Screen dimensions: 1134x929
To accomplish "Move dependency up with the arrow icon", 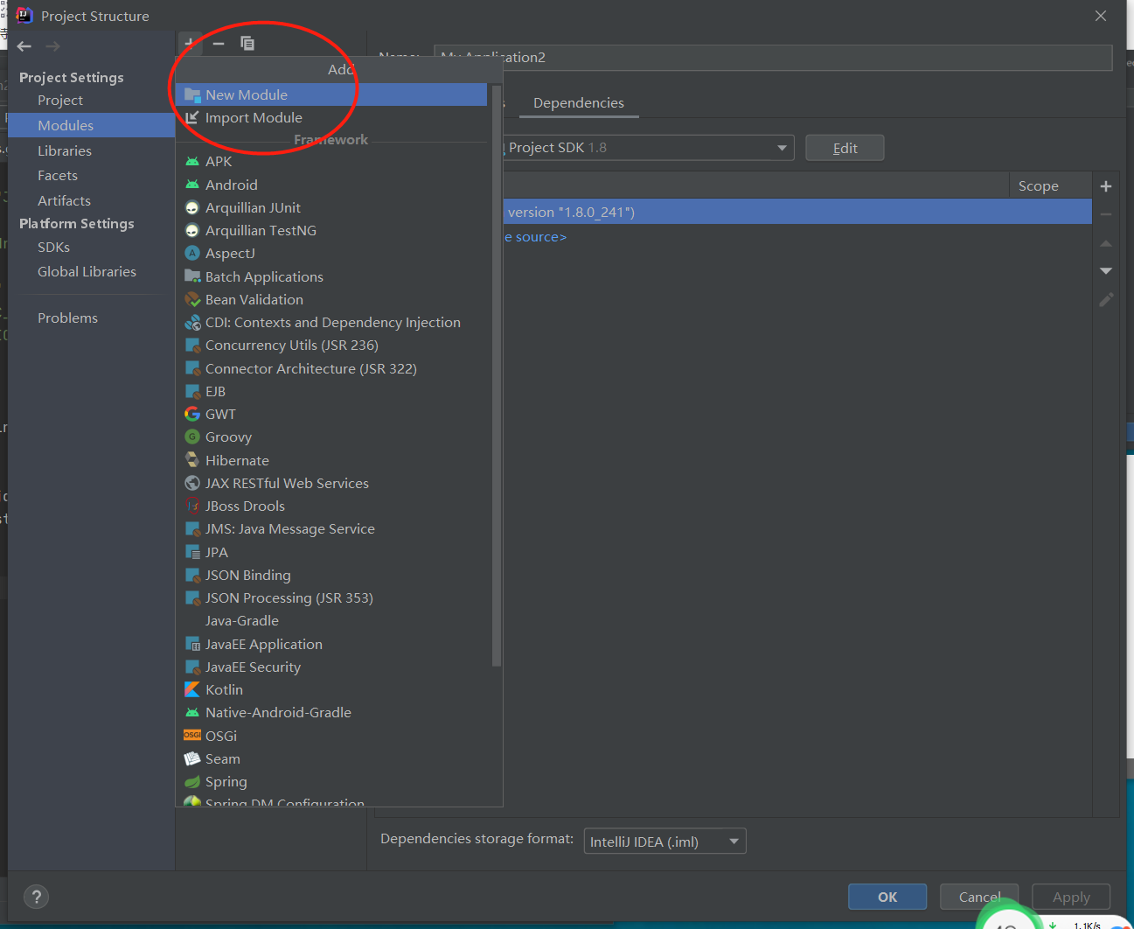I will 1106,243.
